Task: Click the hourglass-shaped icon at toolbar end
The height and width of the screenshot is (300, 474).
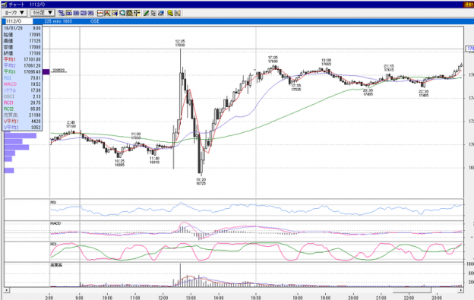Action: [178, 13]
